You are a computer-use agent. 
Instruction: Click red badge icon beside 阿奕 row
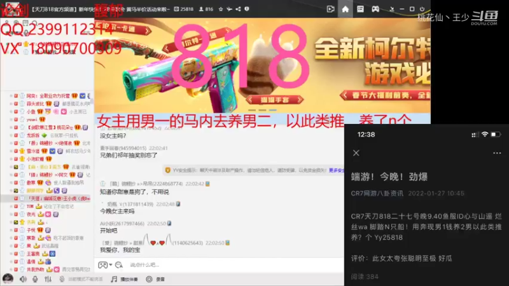[x=15, y=96]
